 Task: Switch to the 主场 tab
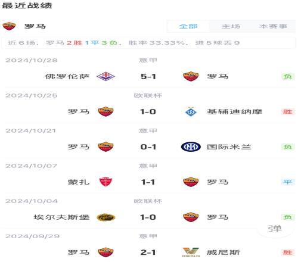click(x=231, y=26)
